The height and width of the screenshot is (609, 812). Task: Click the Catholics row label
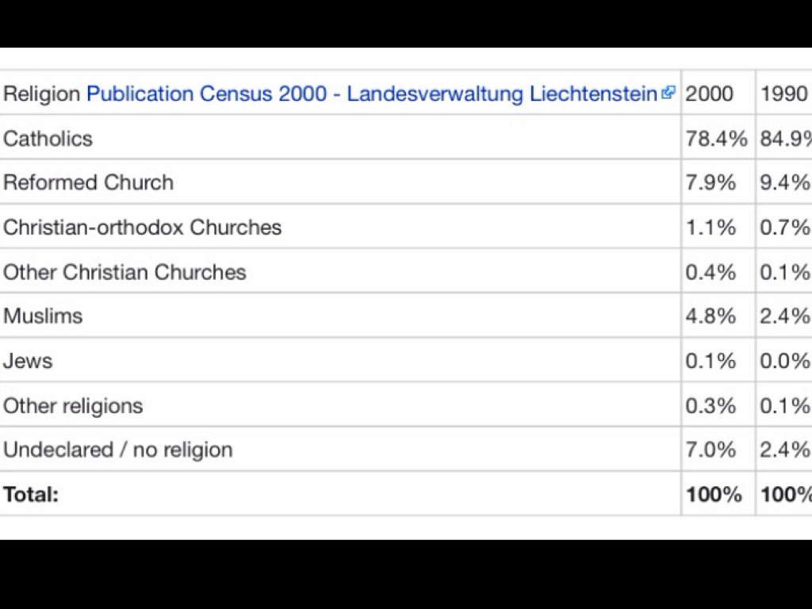click(x=48, y=139)
